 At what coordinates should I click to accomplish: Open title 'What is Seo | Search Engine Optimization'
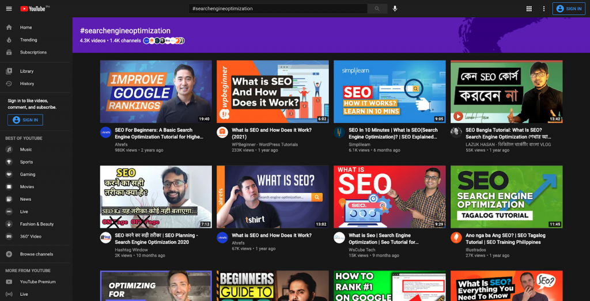pos(383,239)
